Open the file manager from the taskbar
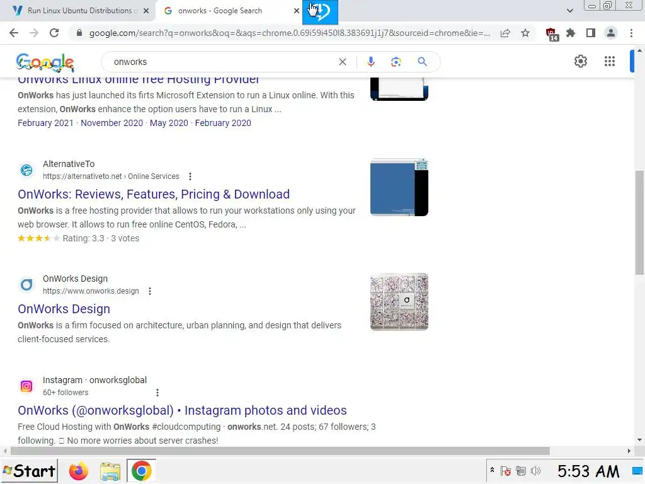The image size is (645, 484). (x=110, y=471)
